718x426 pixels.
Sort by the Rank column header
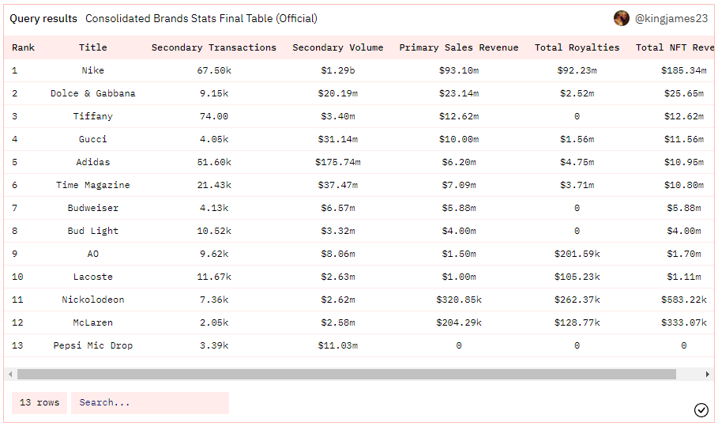coord(24,47)
